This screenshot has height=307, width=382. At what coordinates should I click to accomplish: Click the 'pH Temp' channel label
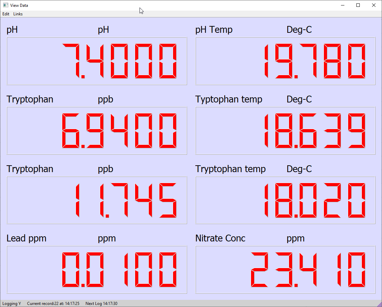point(214,30)
